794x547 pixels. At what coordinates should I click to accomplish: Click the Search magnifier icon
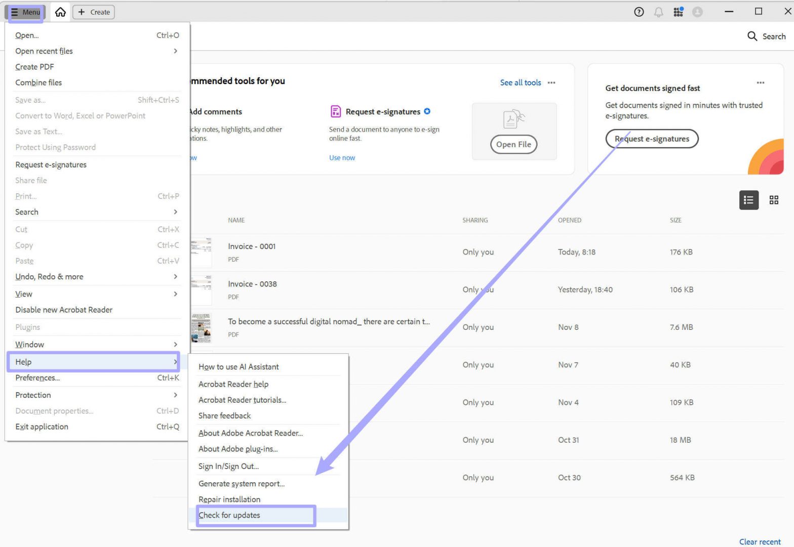[x=752, y=36]
